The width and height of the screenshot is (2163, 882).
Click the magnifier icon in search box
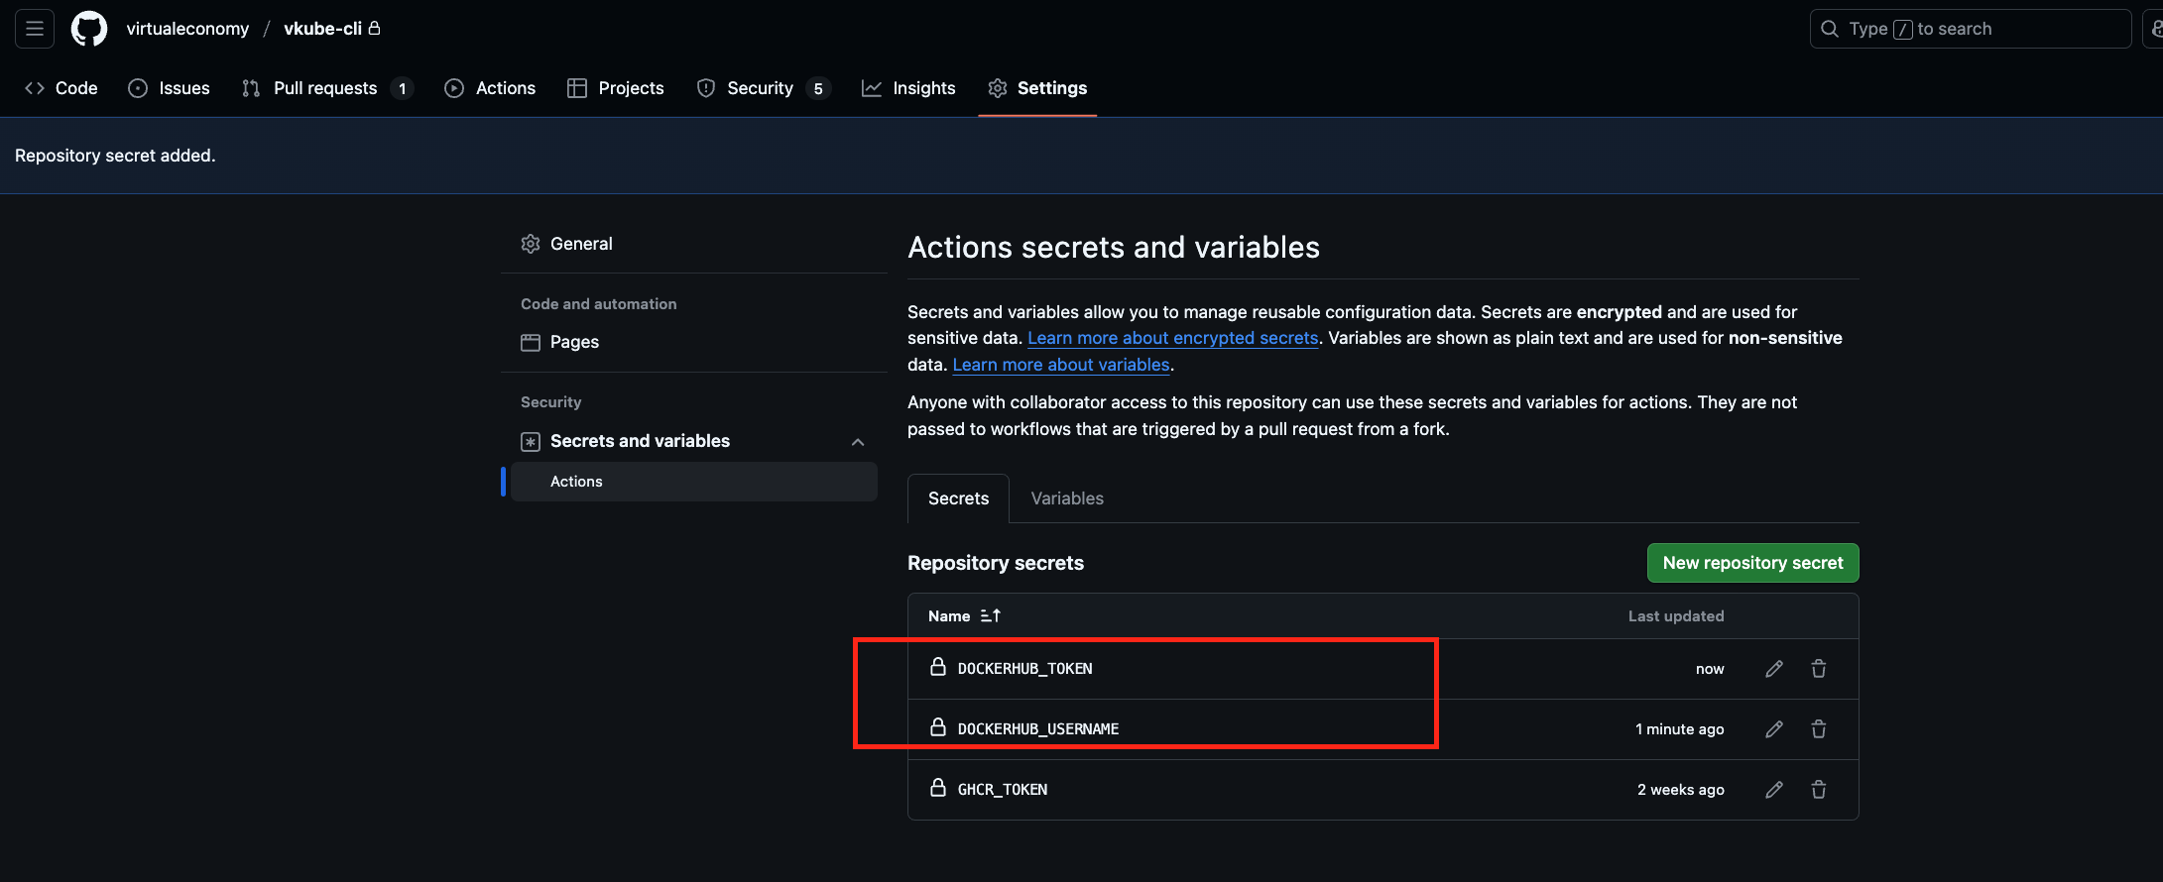pos(1830,29)
